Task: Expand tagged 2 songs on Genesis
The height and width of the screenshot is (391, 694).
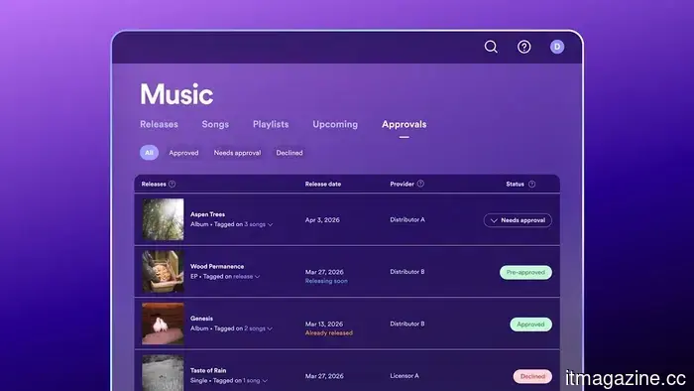Action: [x=259, y=328]
